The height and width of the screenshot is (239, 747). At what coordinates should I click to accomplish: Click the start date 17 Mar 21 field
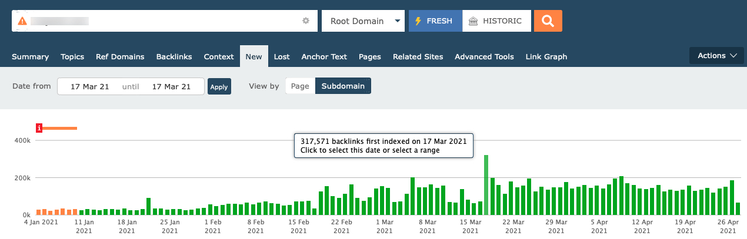[89, 87]
